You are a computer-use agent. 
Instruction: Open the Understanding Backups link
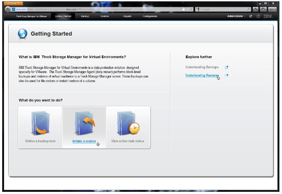pos(202,67)
